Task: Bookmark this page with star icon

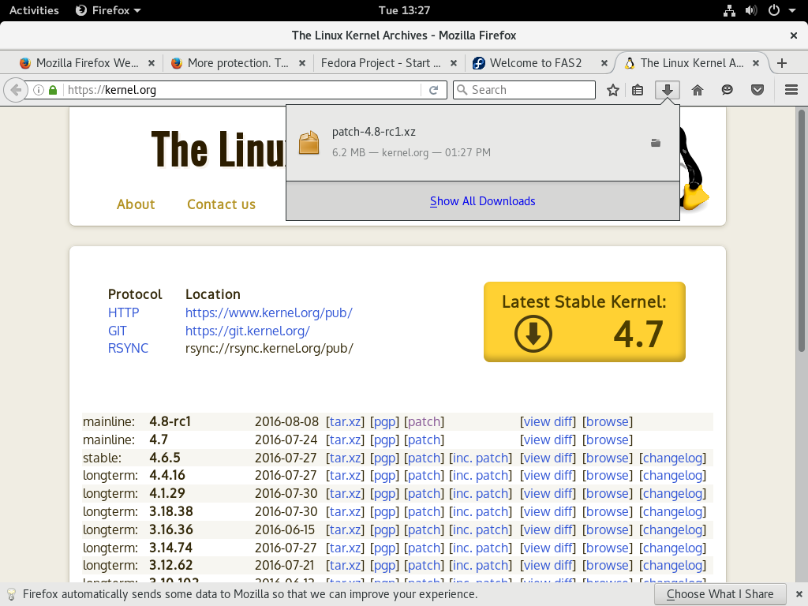Action: (612, 90)
